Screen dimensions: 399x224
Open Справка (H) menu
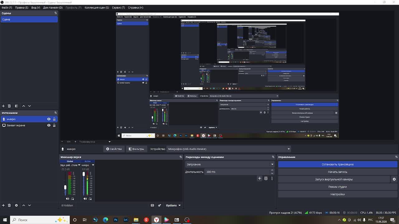point(136,7)
